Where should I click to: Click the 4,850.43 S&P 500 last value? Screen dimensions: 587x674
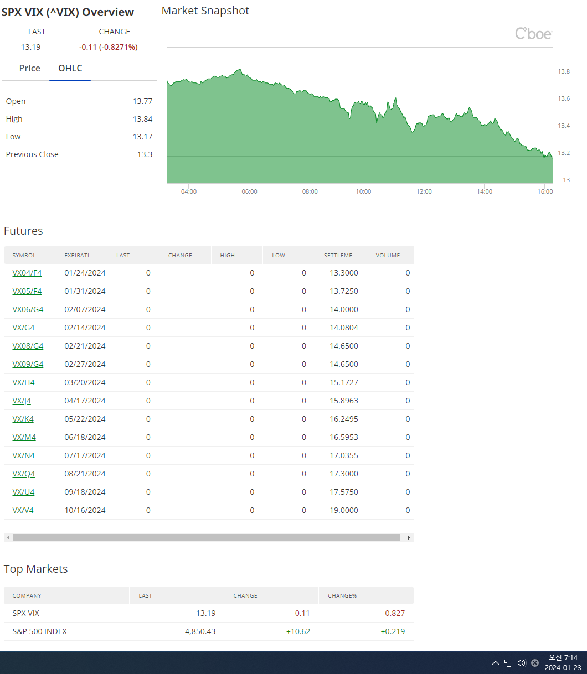click(200, 631)
